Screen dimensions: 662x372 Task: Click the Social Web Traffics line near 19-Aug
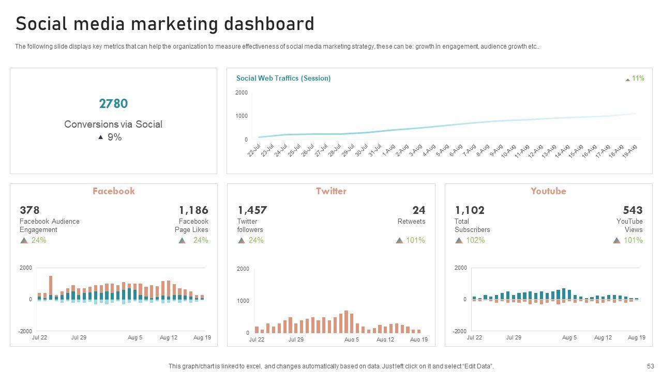[x=634, y=114]
